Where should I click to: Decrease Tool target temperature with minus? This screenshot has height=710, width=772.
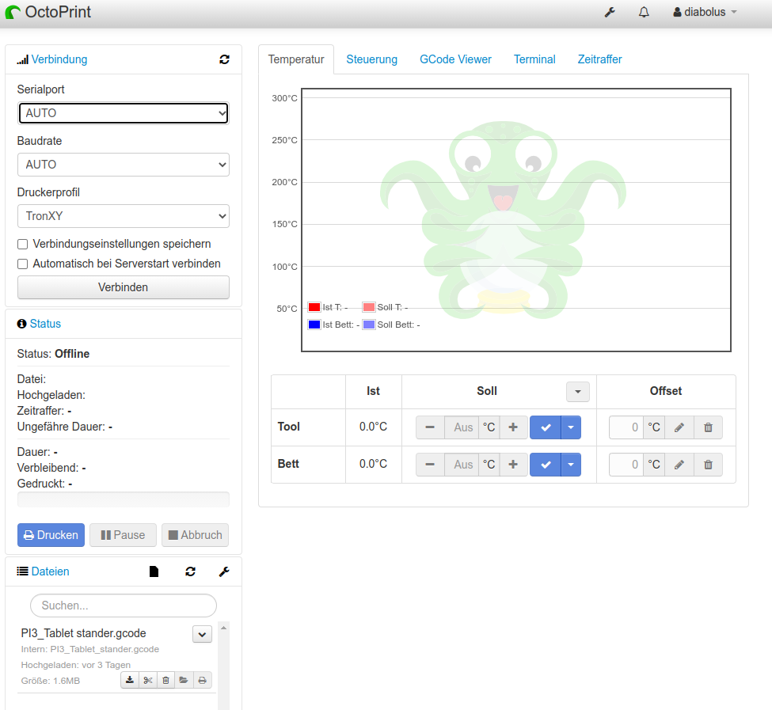point(430,427)
